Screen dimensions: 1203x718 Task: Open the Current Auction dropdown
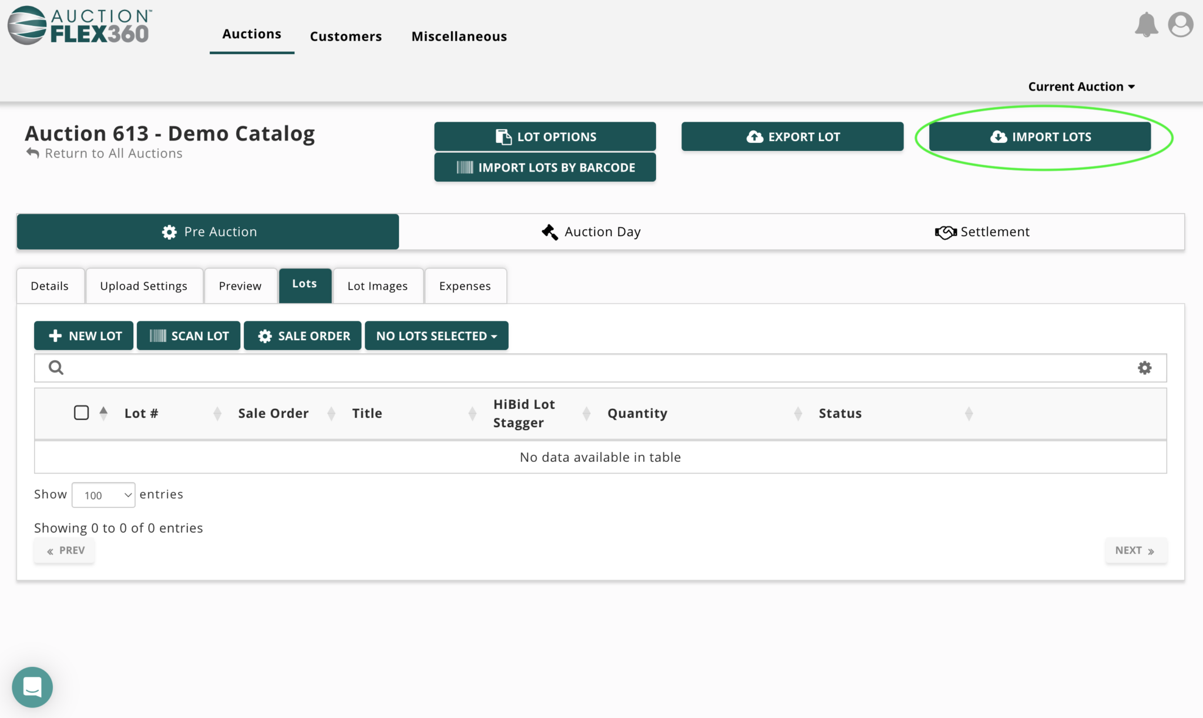tap(1081, 86)
